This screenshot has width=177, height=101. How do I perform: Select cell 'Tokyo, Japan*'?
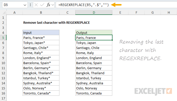tap(41, 43)
